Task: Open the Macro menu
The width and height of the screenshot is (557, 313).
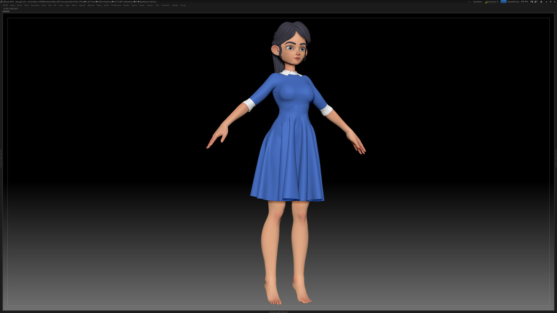Action: pos(74,5)
